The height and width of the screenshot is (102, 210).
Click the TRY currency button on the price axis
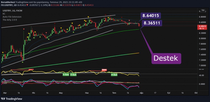coord(203,10)
